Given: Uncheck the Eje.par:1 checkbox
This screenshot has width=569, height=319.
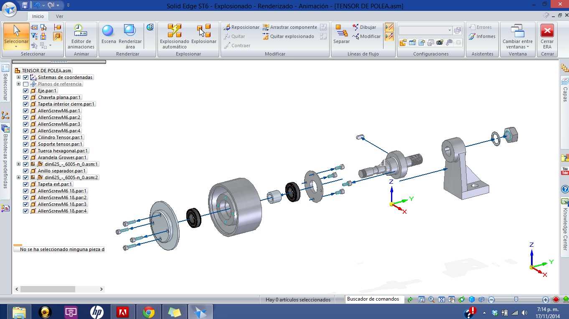Looking at the screenshot, I should 26,91.
